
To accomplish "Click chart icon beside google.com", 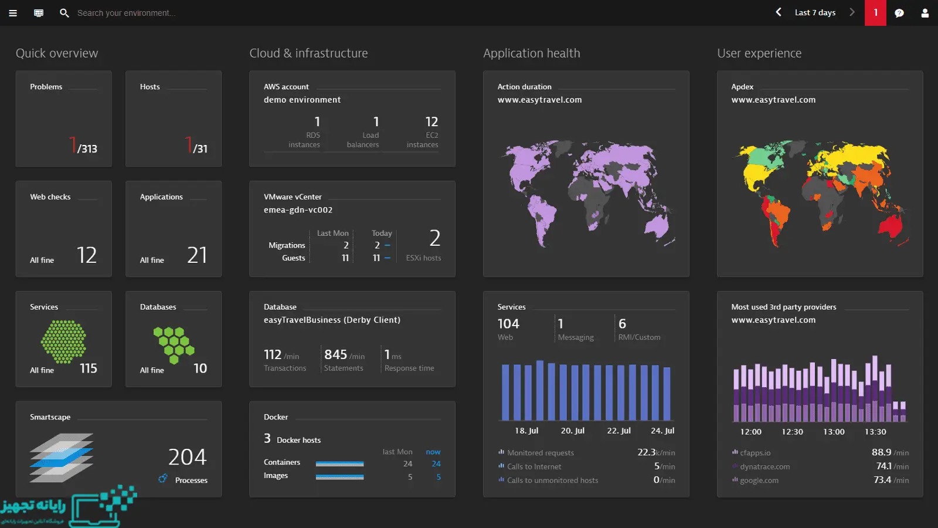I will tap(735, 480).
